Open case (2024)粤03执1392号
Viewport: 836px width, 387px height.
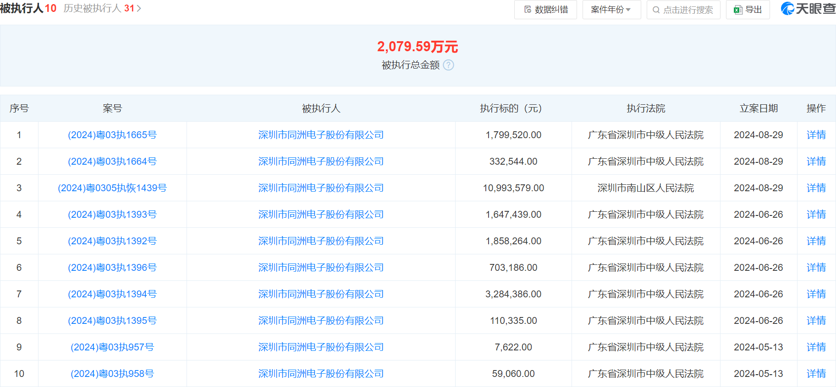112,241
